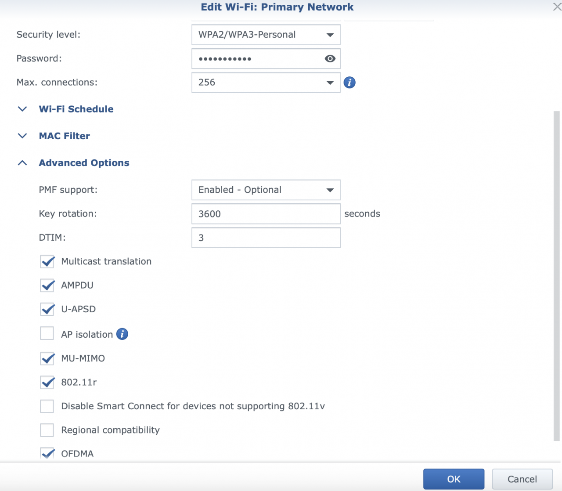Click the Key rotation input field
Image resolution: width=562 pixels, height=491 pixels.
(266, 214)
